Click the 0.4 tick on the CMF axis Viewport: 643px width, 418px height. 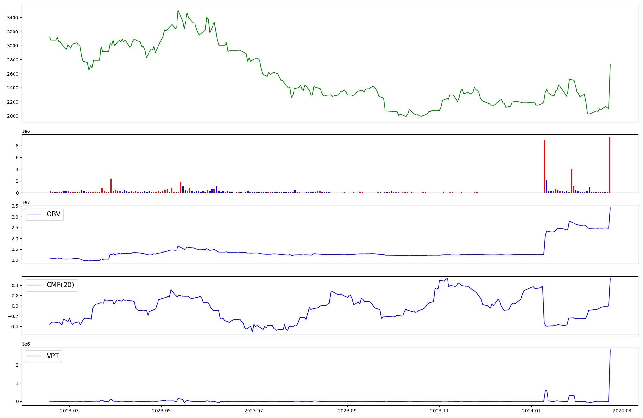coord(15,286)
